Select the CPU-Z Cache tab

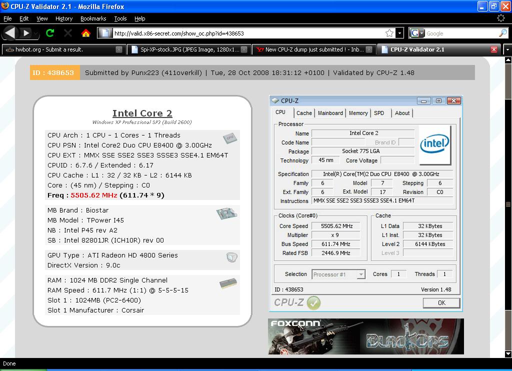[x=304, y=113]
